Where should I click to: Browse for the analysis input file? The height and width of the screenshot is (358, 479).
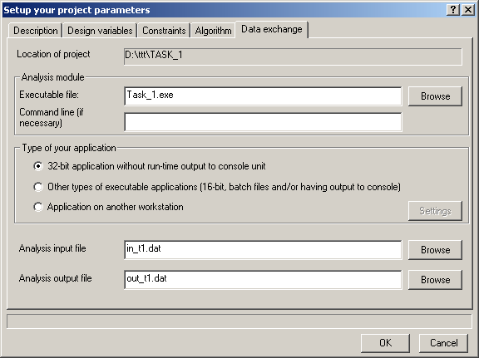435,250
